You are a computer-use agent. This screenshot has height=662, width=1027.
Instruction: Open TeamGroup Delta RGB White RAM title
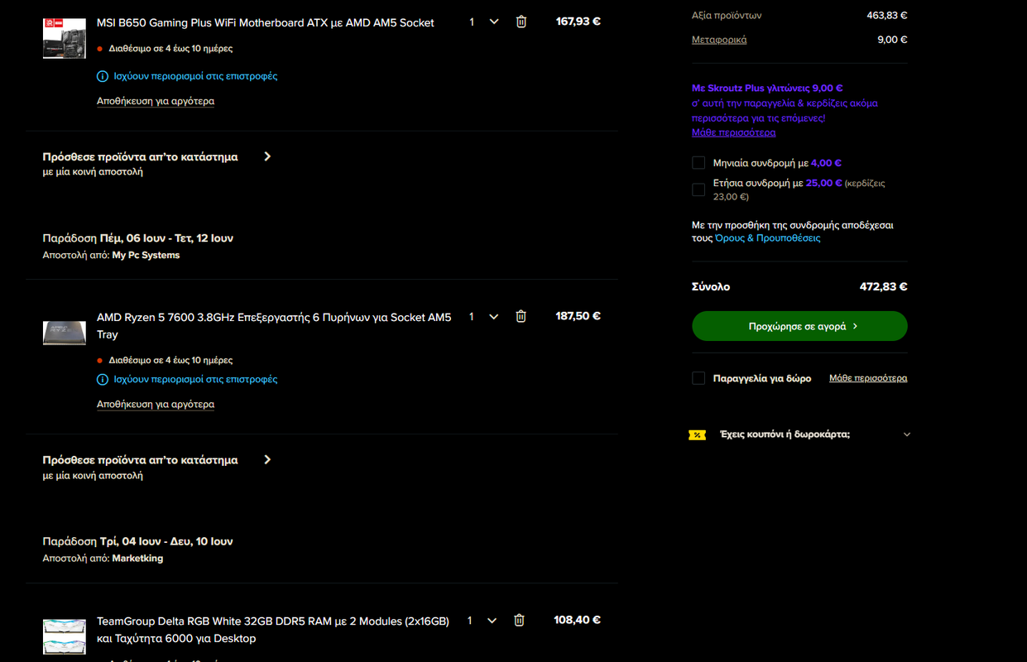tap(273, 630)
